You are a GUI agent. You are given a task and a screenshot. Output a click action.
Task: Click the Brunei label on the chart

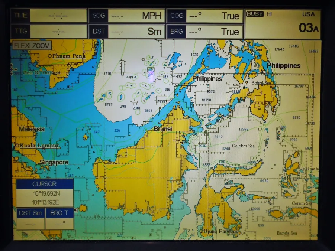[163, 128]
